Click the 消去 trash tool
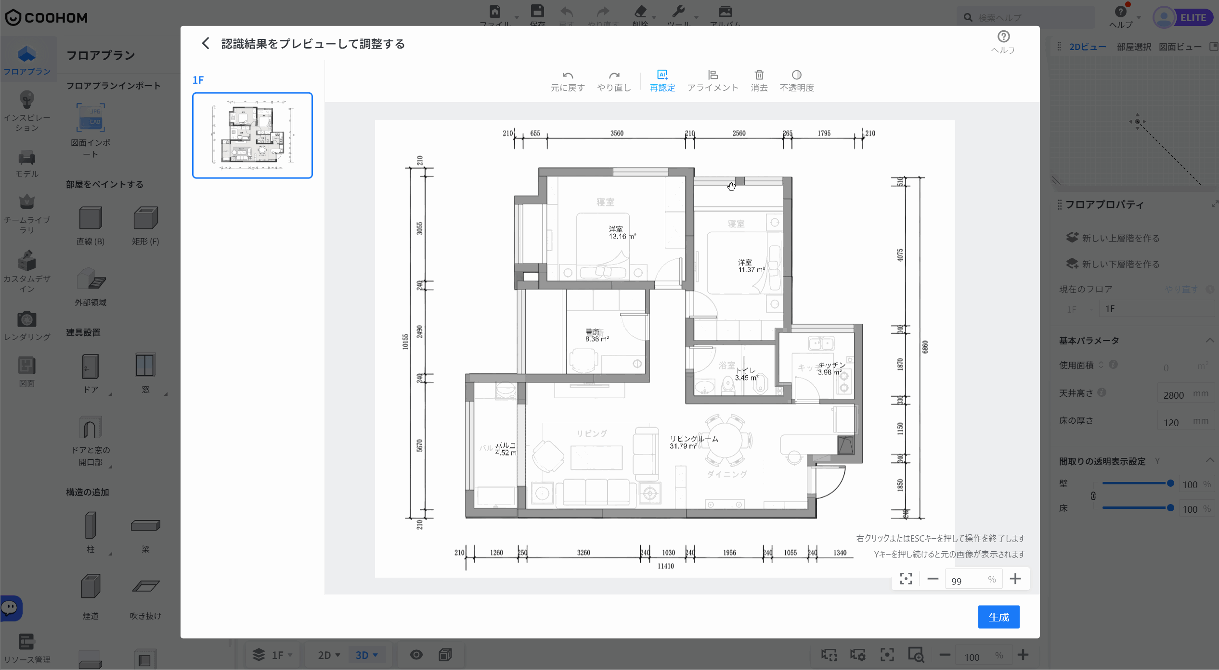Image resolution: width=1219 pixels, height=670 pixels. tap(759, 81)
